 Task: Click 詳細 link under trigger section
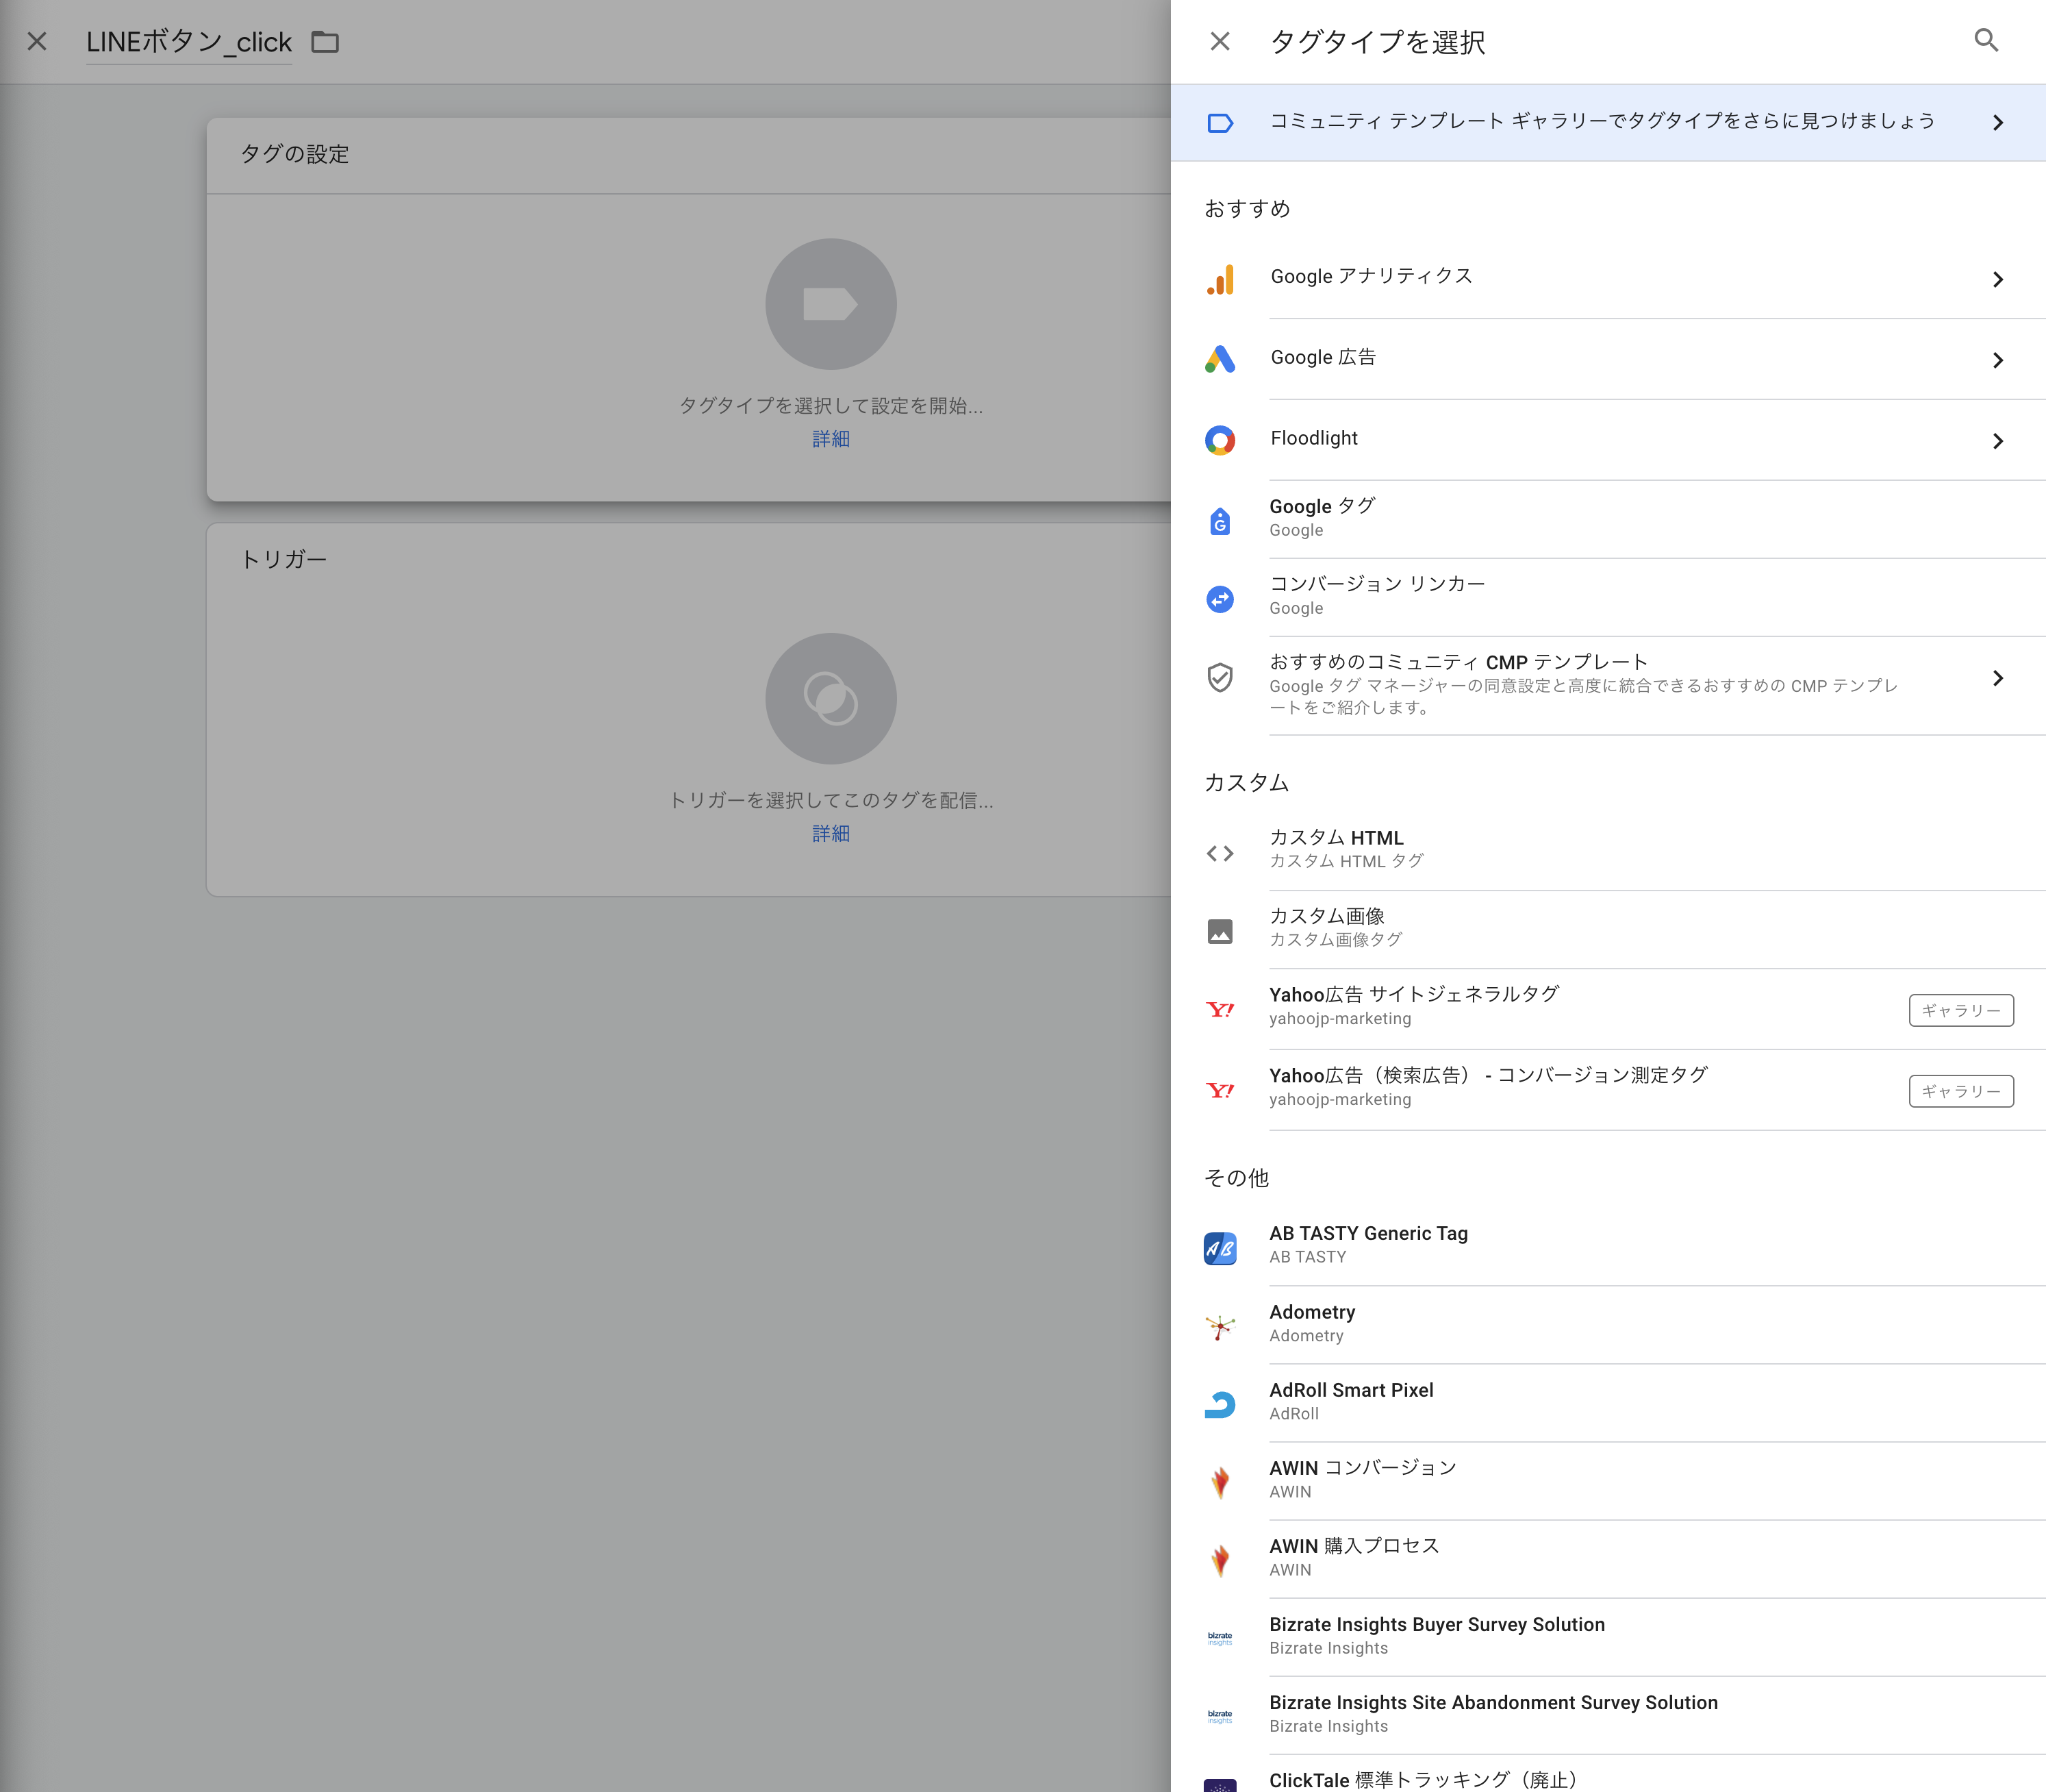[831, 833]
